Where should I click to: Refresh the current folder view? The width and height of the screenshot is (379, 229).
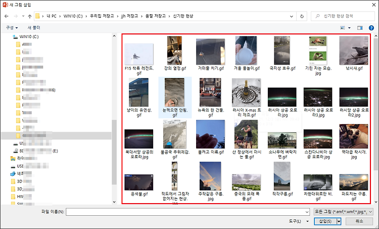click(x=302, y=16)
